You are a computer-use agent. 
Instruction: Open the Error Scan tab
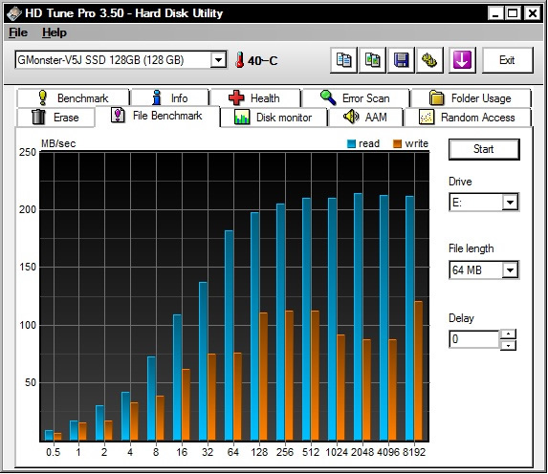356,98
